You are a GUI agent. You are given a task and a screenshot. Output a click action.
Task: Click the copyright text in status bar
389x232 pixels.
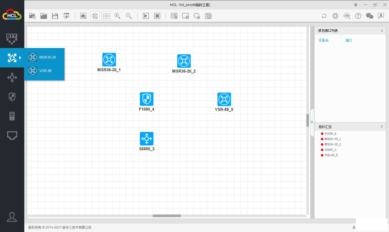60,227
